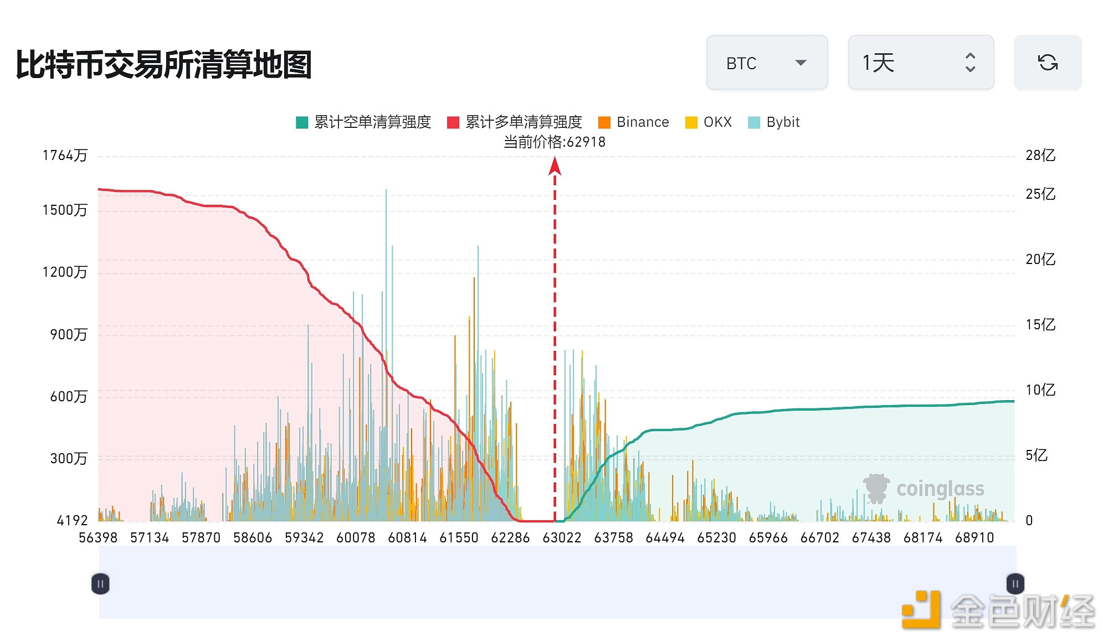Click the 当前价格:62918 label

(x=555, y=142)
